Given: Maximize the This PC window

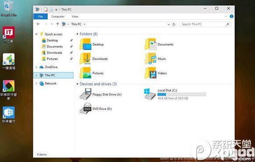Looking at the screenshot, I should (x=217, y=8).
